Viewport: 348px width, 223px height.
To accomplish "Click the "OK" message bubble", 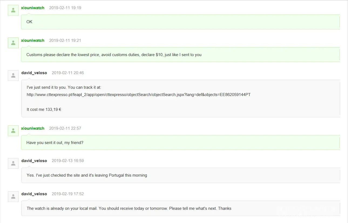I will (x=29, y=22).
